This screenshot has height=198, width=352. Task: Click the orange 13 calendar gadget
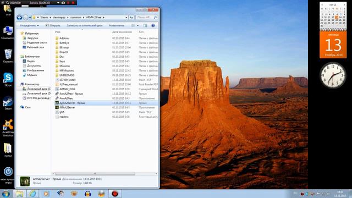333,45
